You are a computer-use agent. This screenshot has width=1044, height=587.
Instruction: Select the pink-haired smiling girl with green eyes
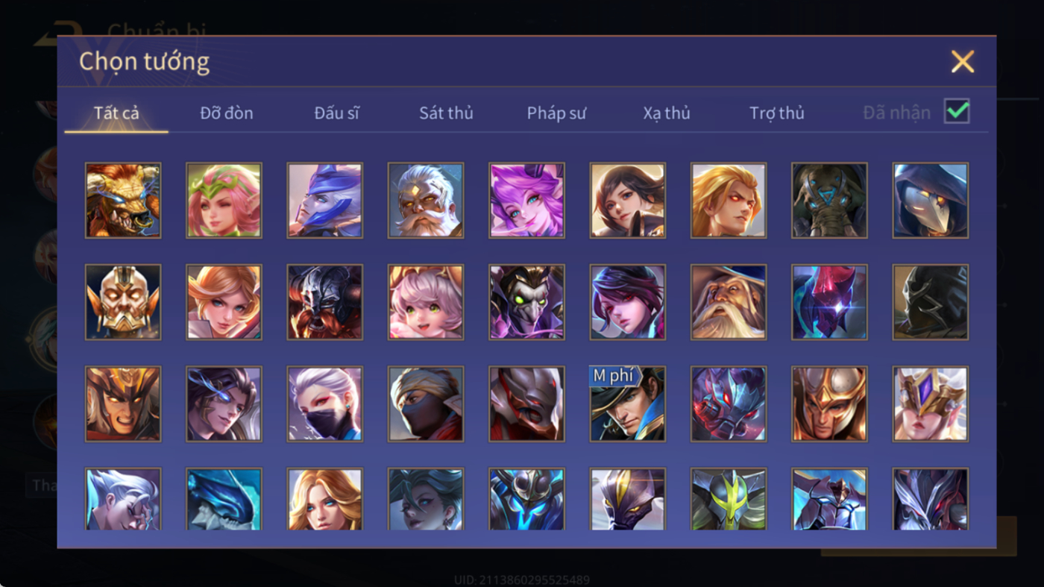(426, 302)
